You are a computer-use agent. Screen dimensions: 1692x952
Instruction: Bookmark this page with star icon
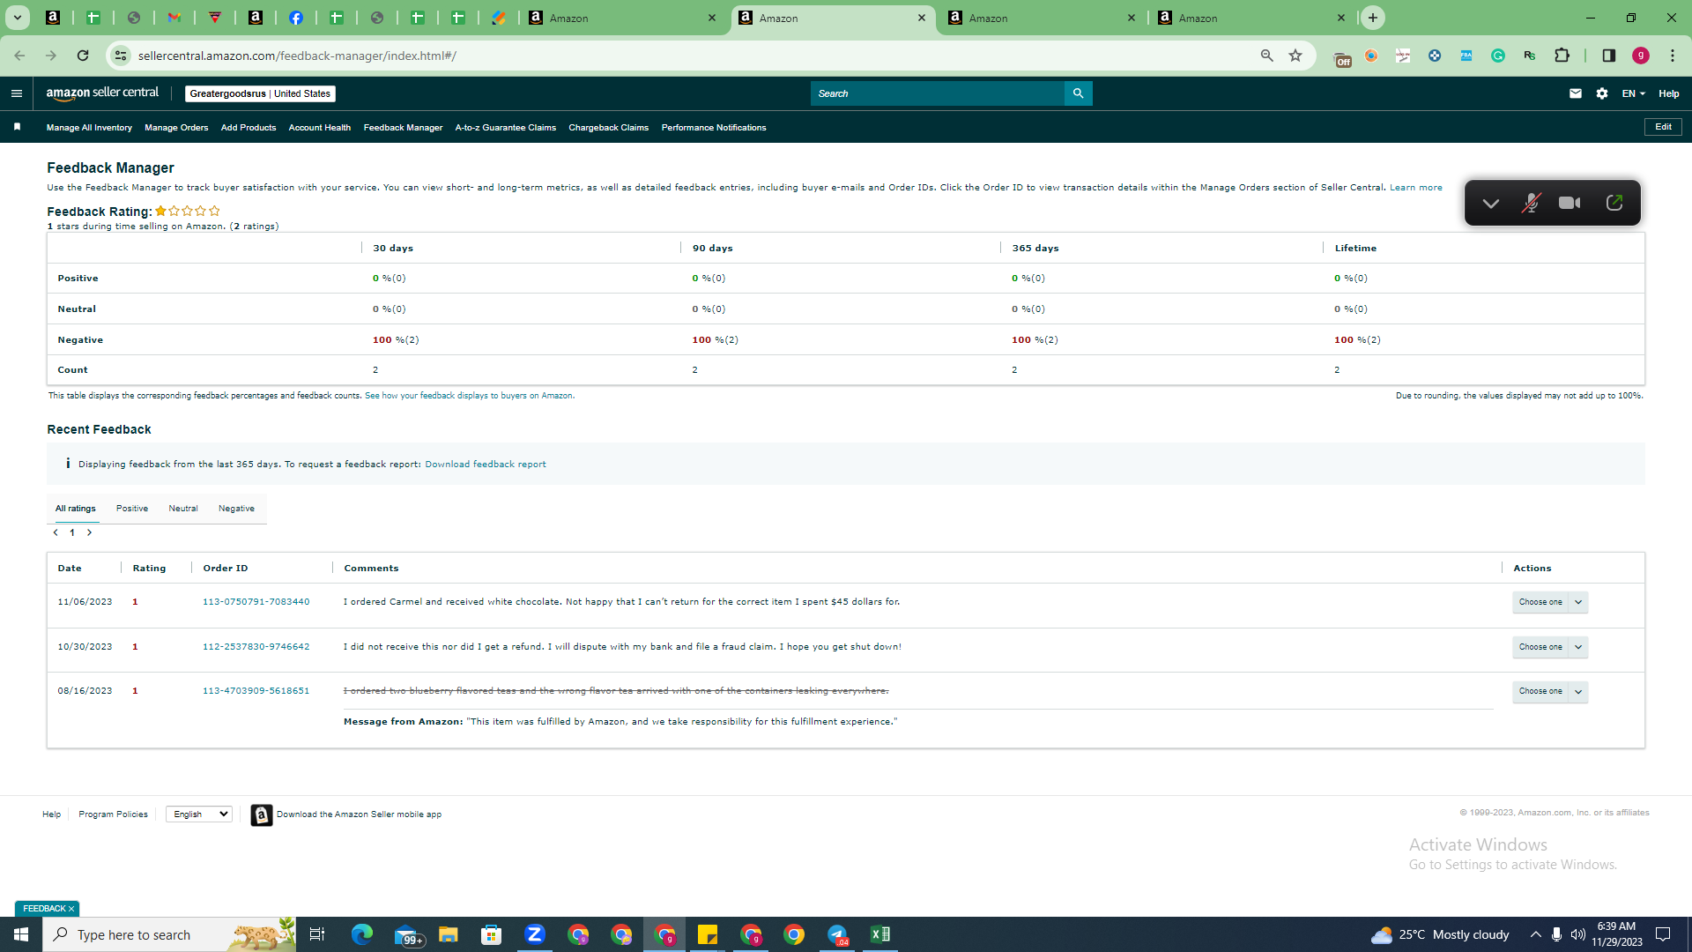(x=1295, y=56)
